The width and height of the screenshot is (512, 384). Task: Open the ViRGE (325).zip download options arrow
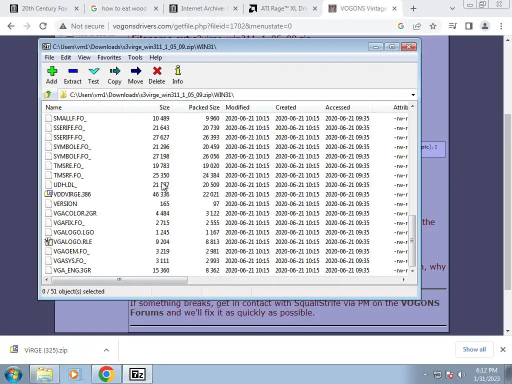tap(106, 350)
